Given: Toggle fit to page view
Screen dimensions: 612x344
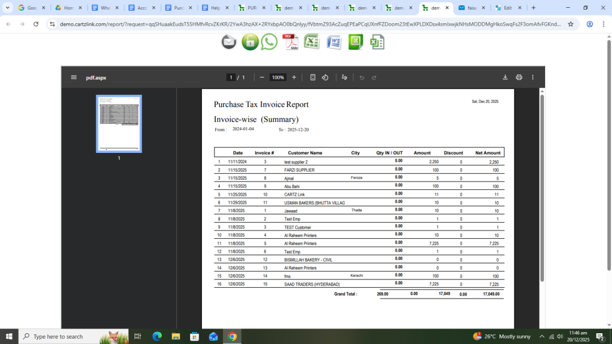Looking at the screenshot, I should tap(313, 78).
